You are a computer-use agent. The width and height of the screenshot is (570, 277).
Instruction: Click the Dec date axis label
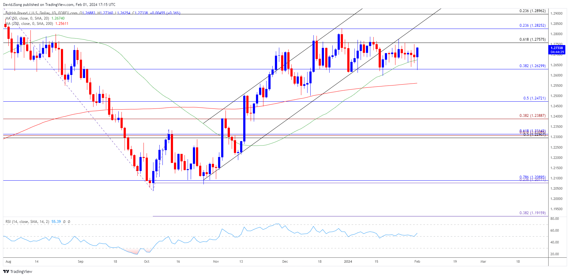(x=285, y=261)
